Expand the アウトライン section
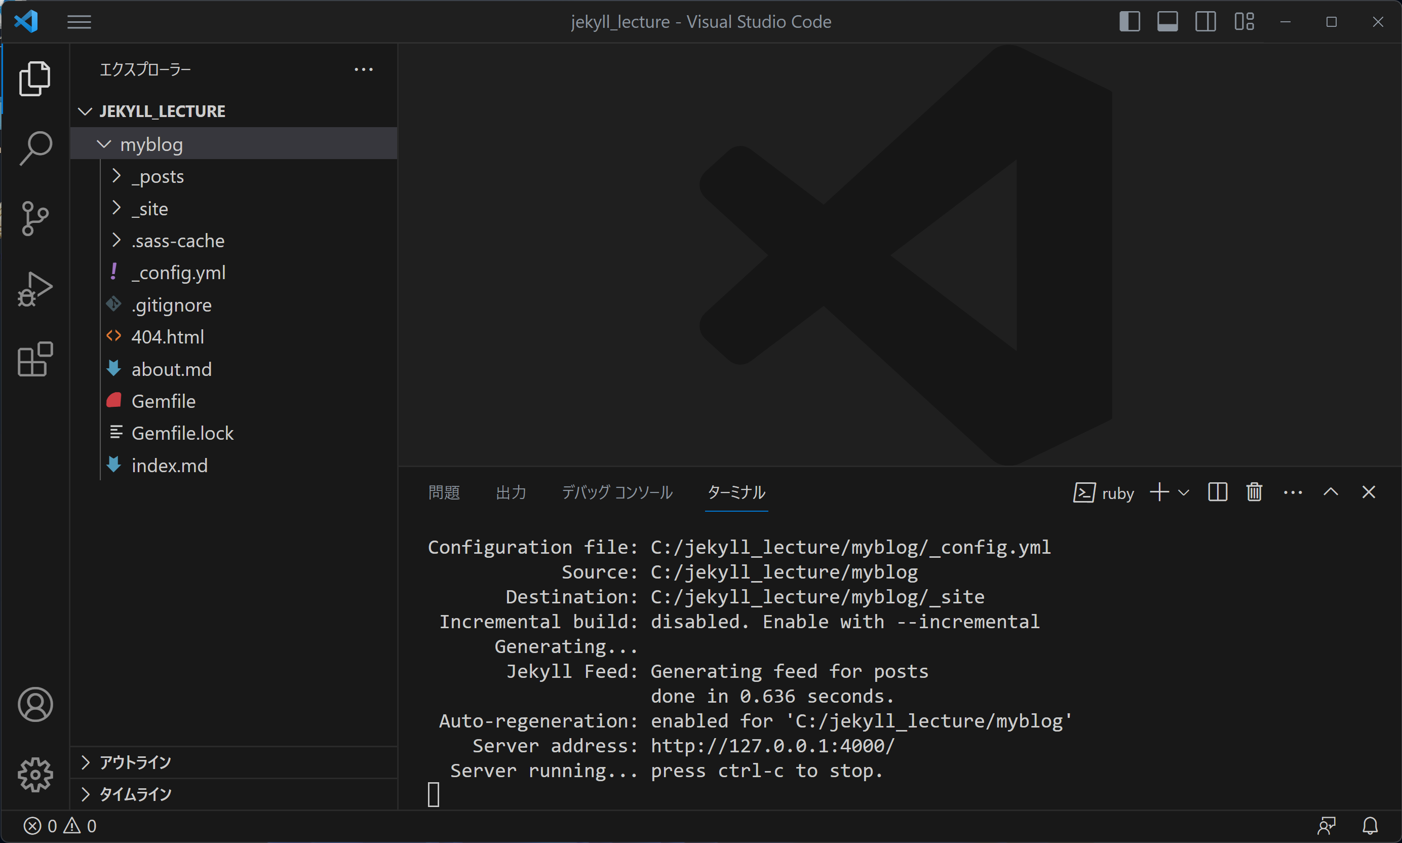The width and height of the screenshot is (1402, 843). pos(233,762)
